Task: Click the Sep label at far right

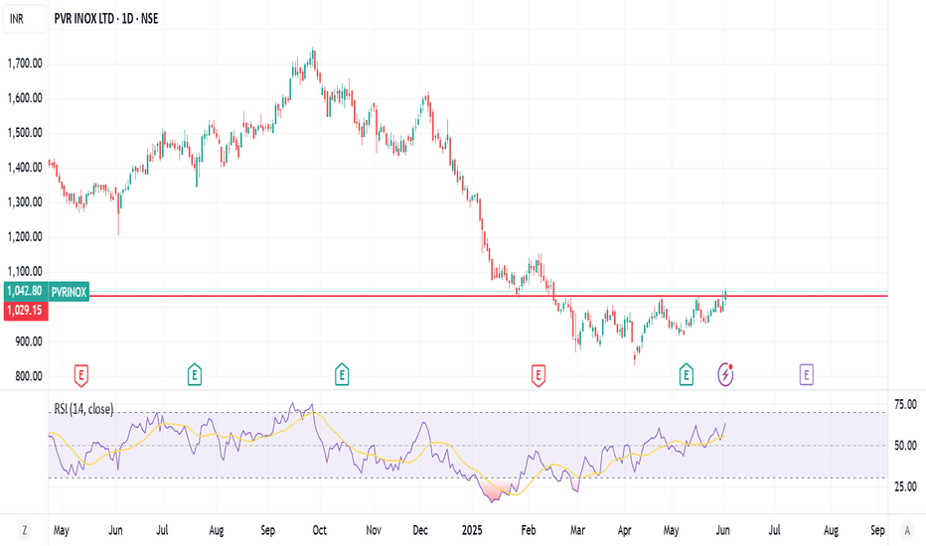Action: (x=877, y=530)
